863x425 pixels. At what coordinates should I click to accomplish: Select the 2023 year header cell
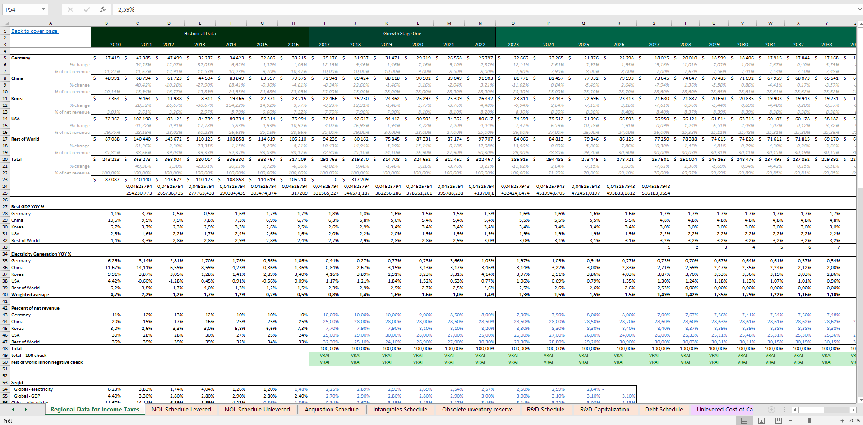(x=513, y=45)
